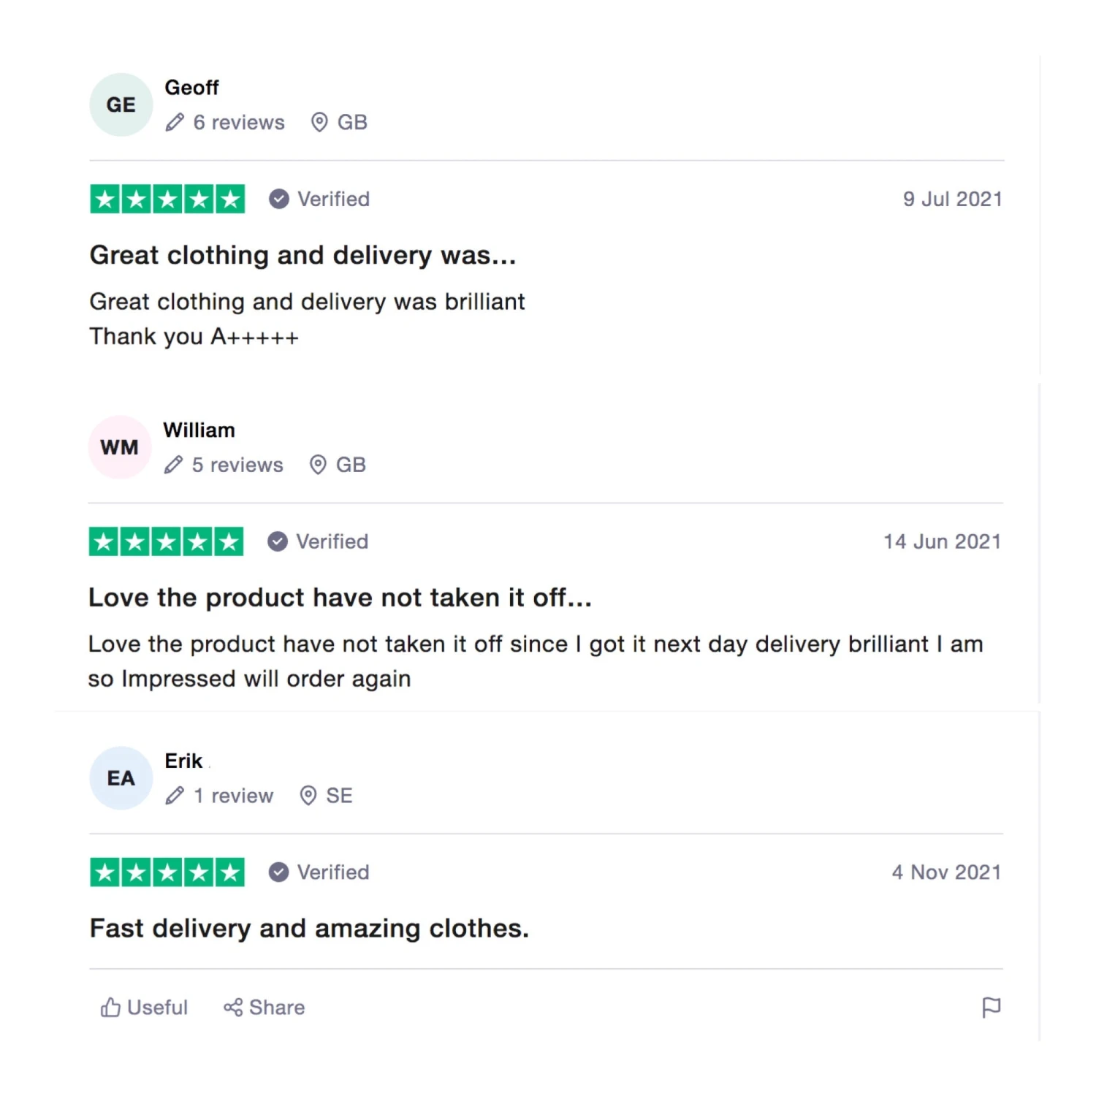Click the pencil icon beside 6 reviews
Screen dimensions: 1096x1096
tap(175, 122)
